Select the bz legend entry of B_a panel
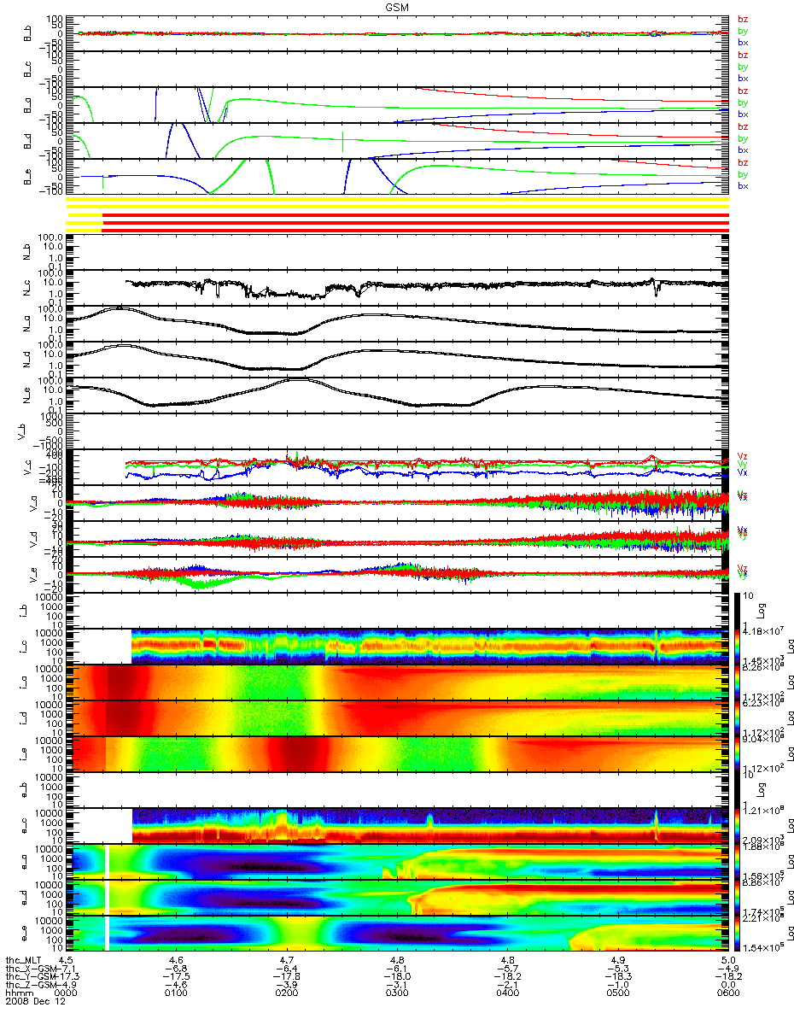 pos(743,91)
